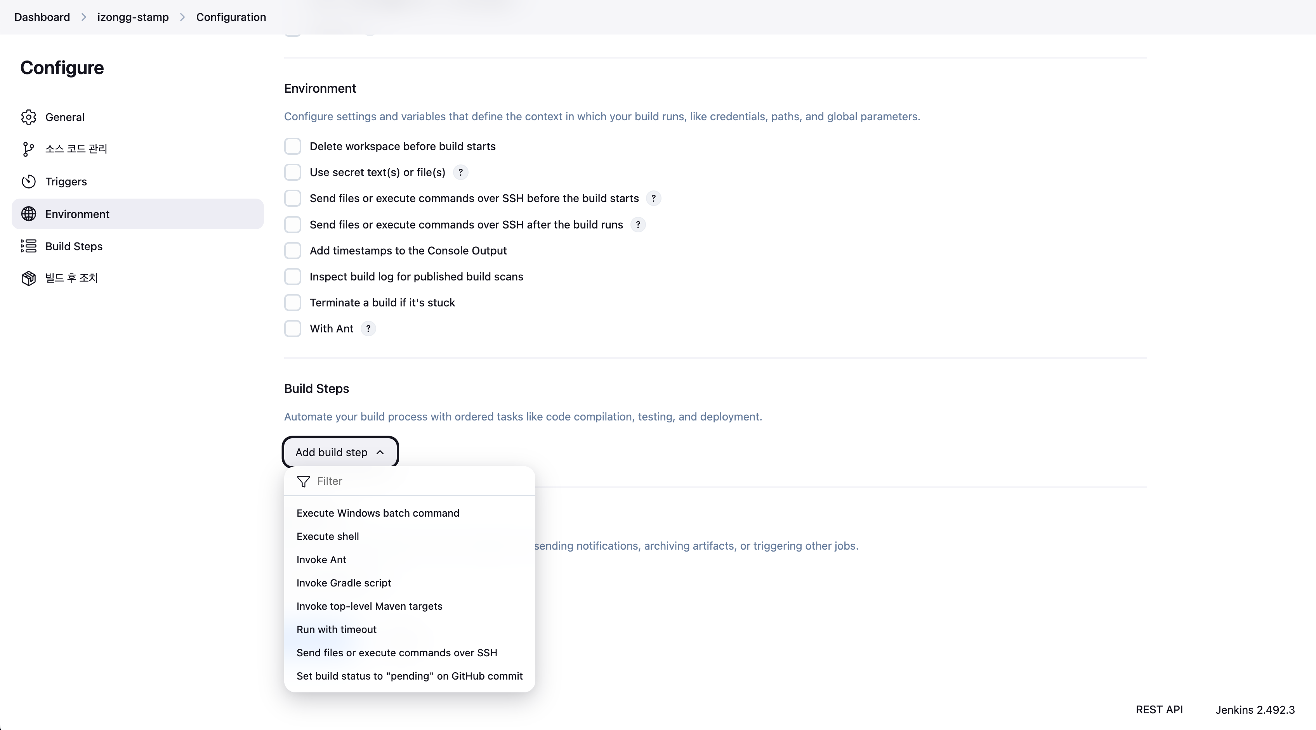1316x730 pixels.
Task: Go to izongg-stamp breadcrumb link
Action: (x=133, y=17)
